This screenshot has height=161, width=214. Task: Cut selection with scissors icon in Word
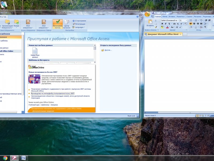pos(156,20)
